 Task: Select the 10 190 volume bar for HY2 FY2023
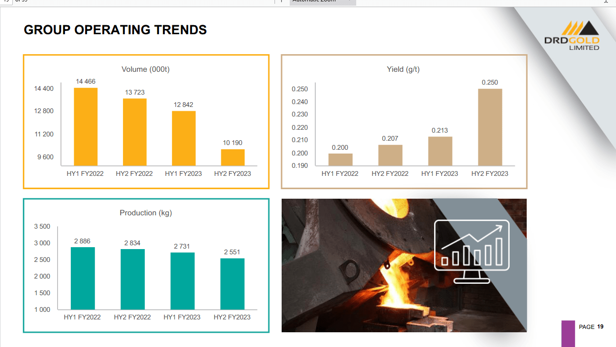(x=232, y=157)
